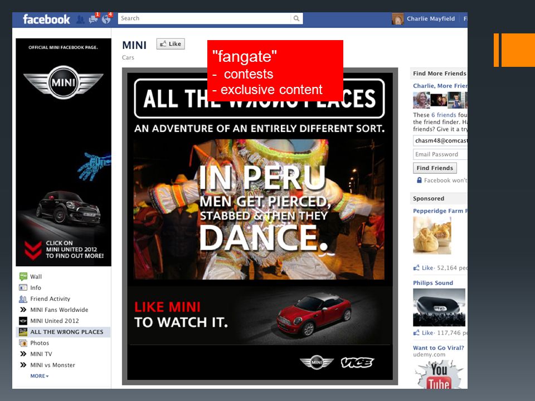Click the Find Friends button
This screenshot has height=401, width=535.
pyautogui.click(x=435, y=168)
